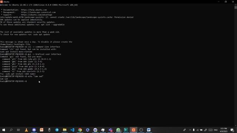Screen dimensions: 237x133
Task: Click the Ubuntu logo in title bar
Action: (x=1, y=1)
